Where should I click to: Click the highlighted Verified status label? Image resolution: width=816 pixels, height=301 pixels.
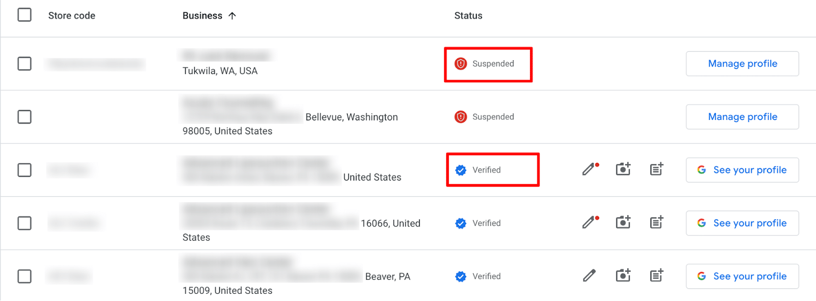pyautogui.click(x=488, y=170)
